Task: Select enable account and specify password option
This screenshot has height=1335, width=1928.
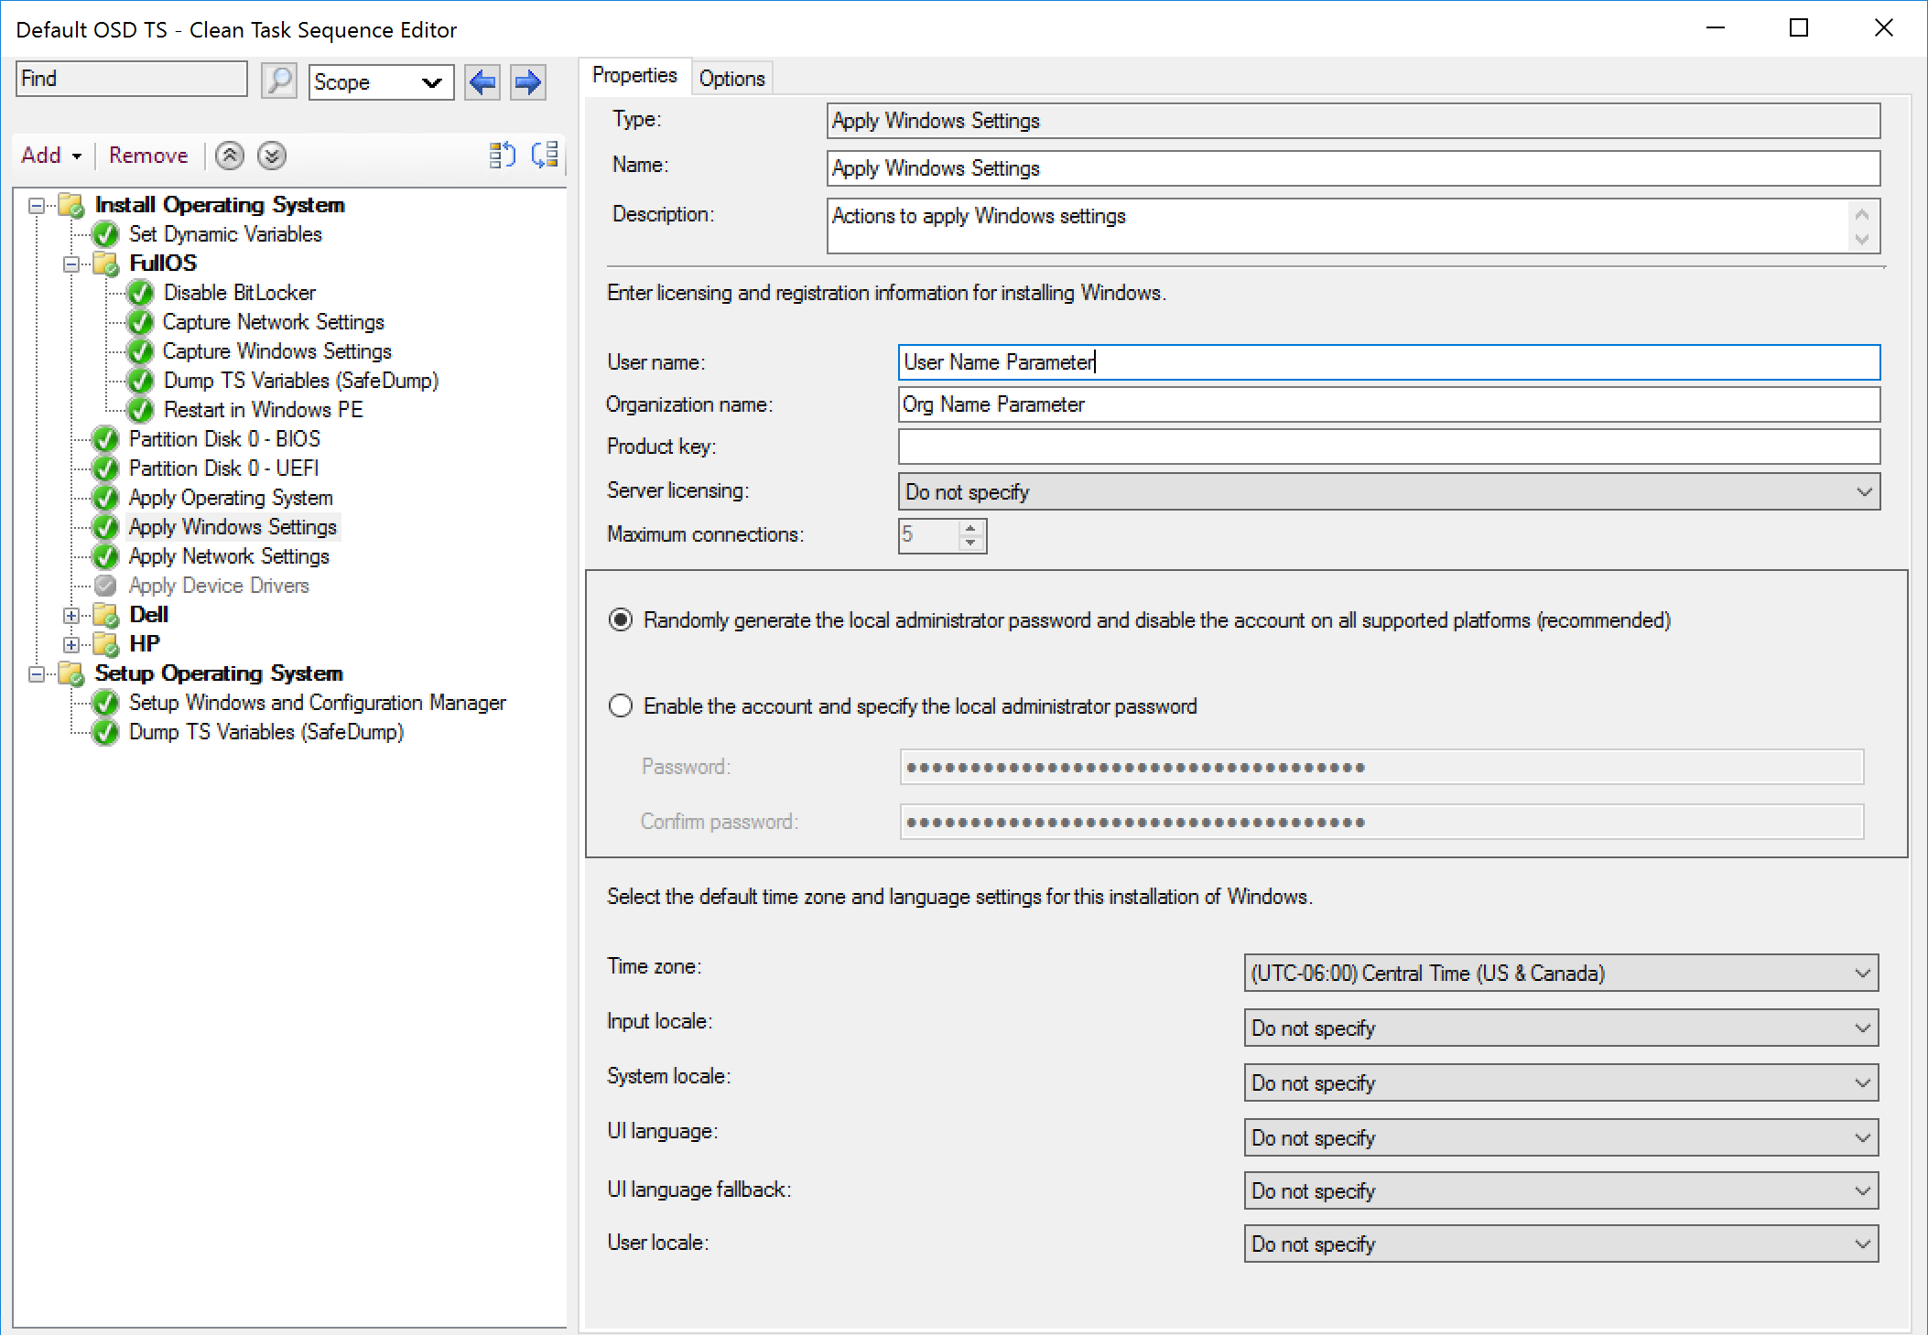Action: click(621, 706)
